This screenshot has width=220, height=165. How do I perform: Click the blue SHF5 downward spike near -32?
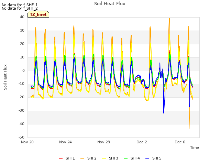click(164, 112)
